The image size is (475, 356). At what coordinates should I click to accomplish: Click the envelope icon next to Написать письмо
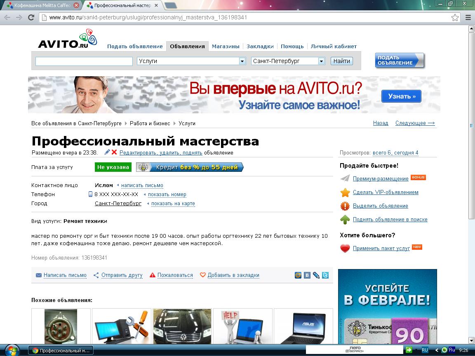coord(39,275)
